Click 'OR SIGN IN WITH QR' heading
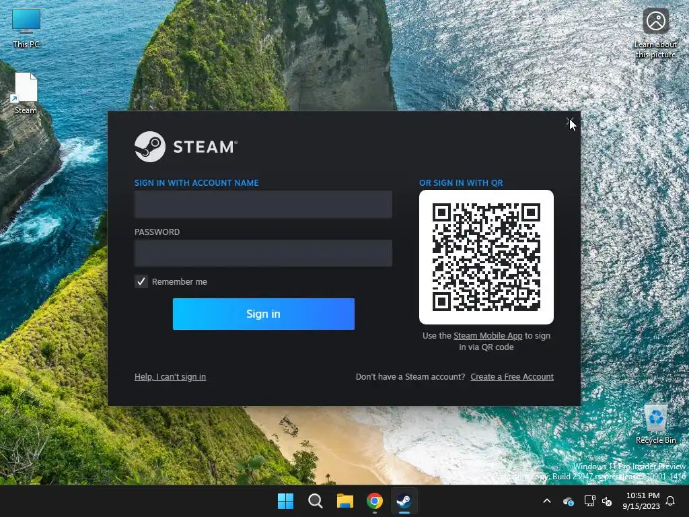Image resolution: width=689 pixels, height=517 pixels. (x=461, y=183)
